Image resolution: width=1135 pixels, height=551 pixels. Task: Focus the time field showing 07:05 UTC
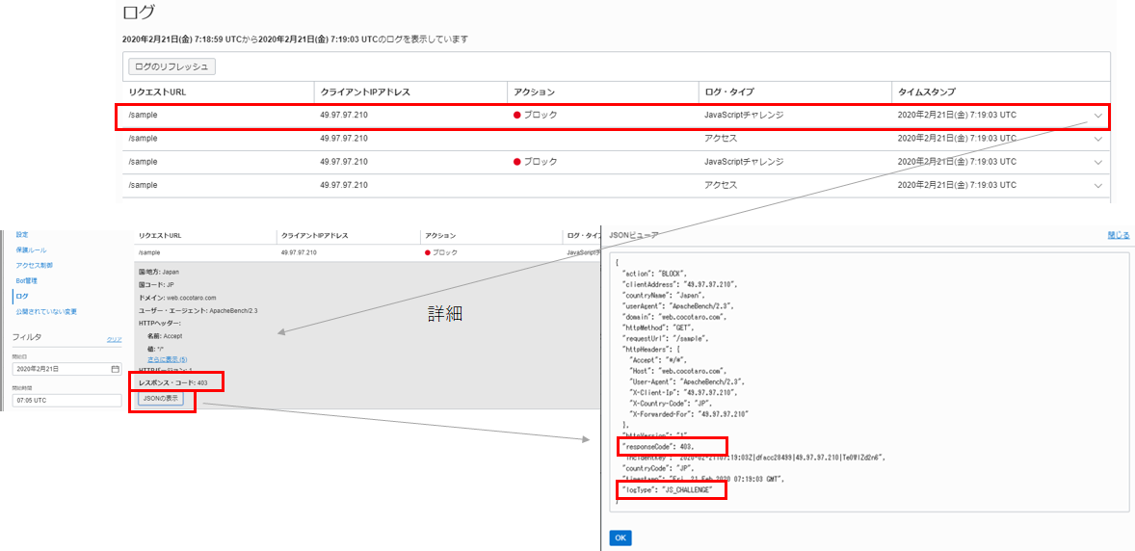pyautogui.click(x=66, y=401)
